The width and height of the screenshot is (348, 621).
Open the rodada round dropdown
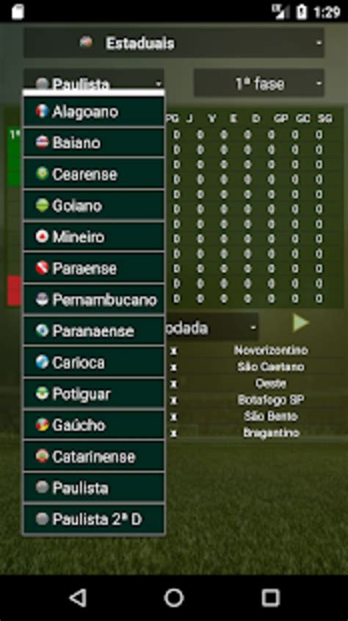[x=211, y=328]
